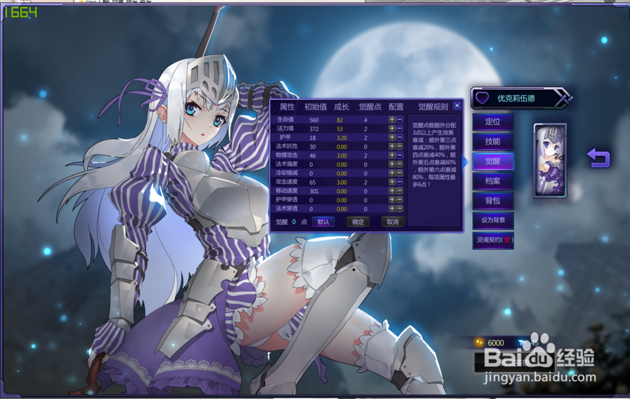Click the 法力值 initial value 372

click(314, 129)
